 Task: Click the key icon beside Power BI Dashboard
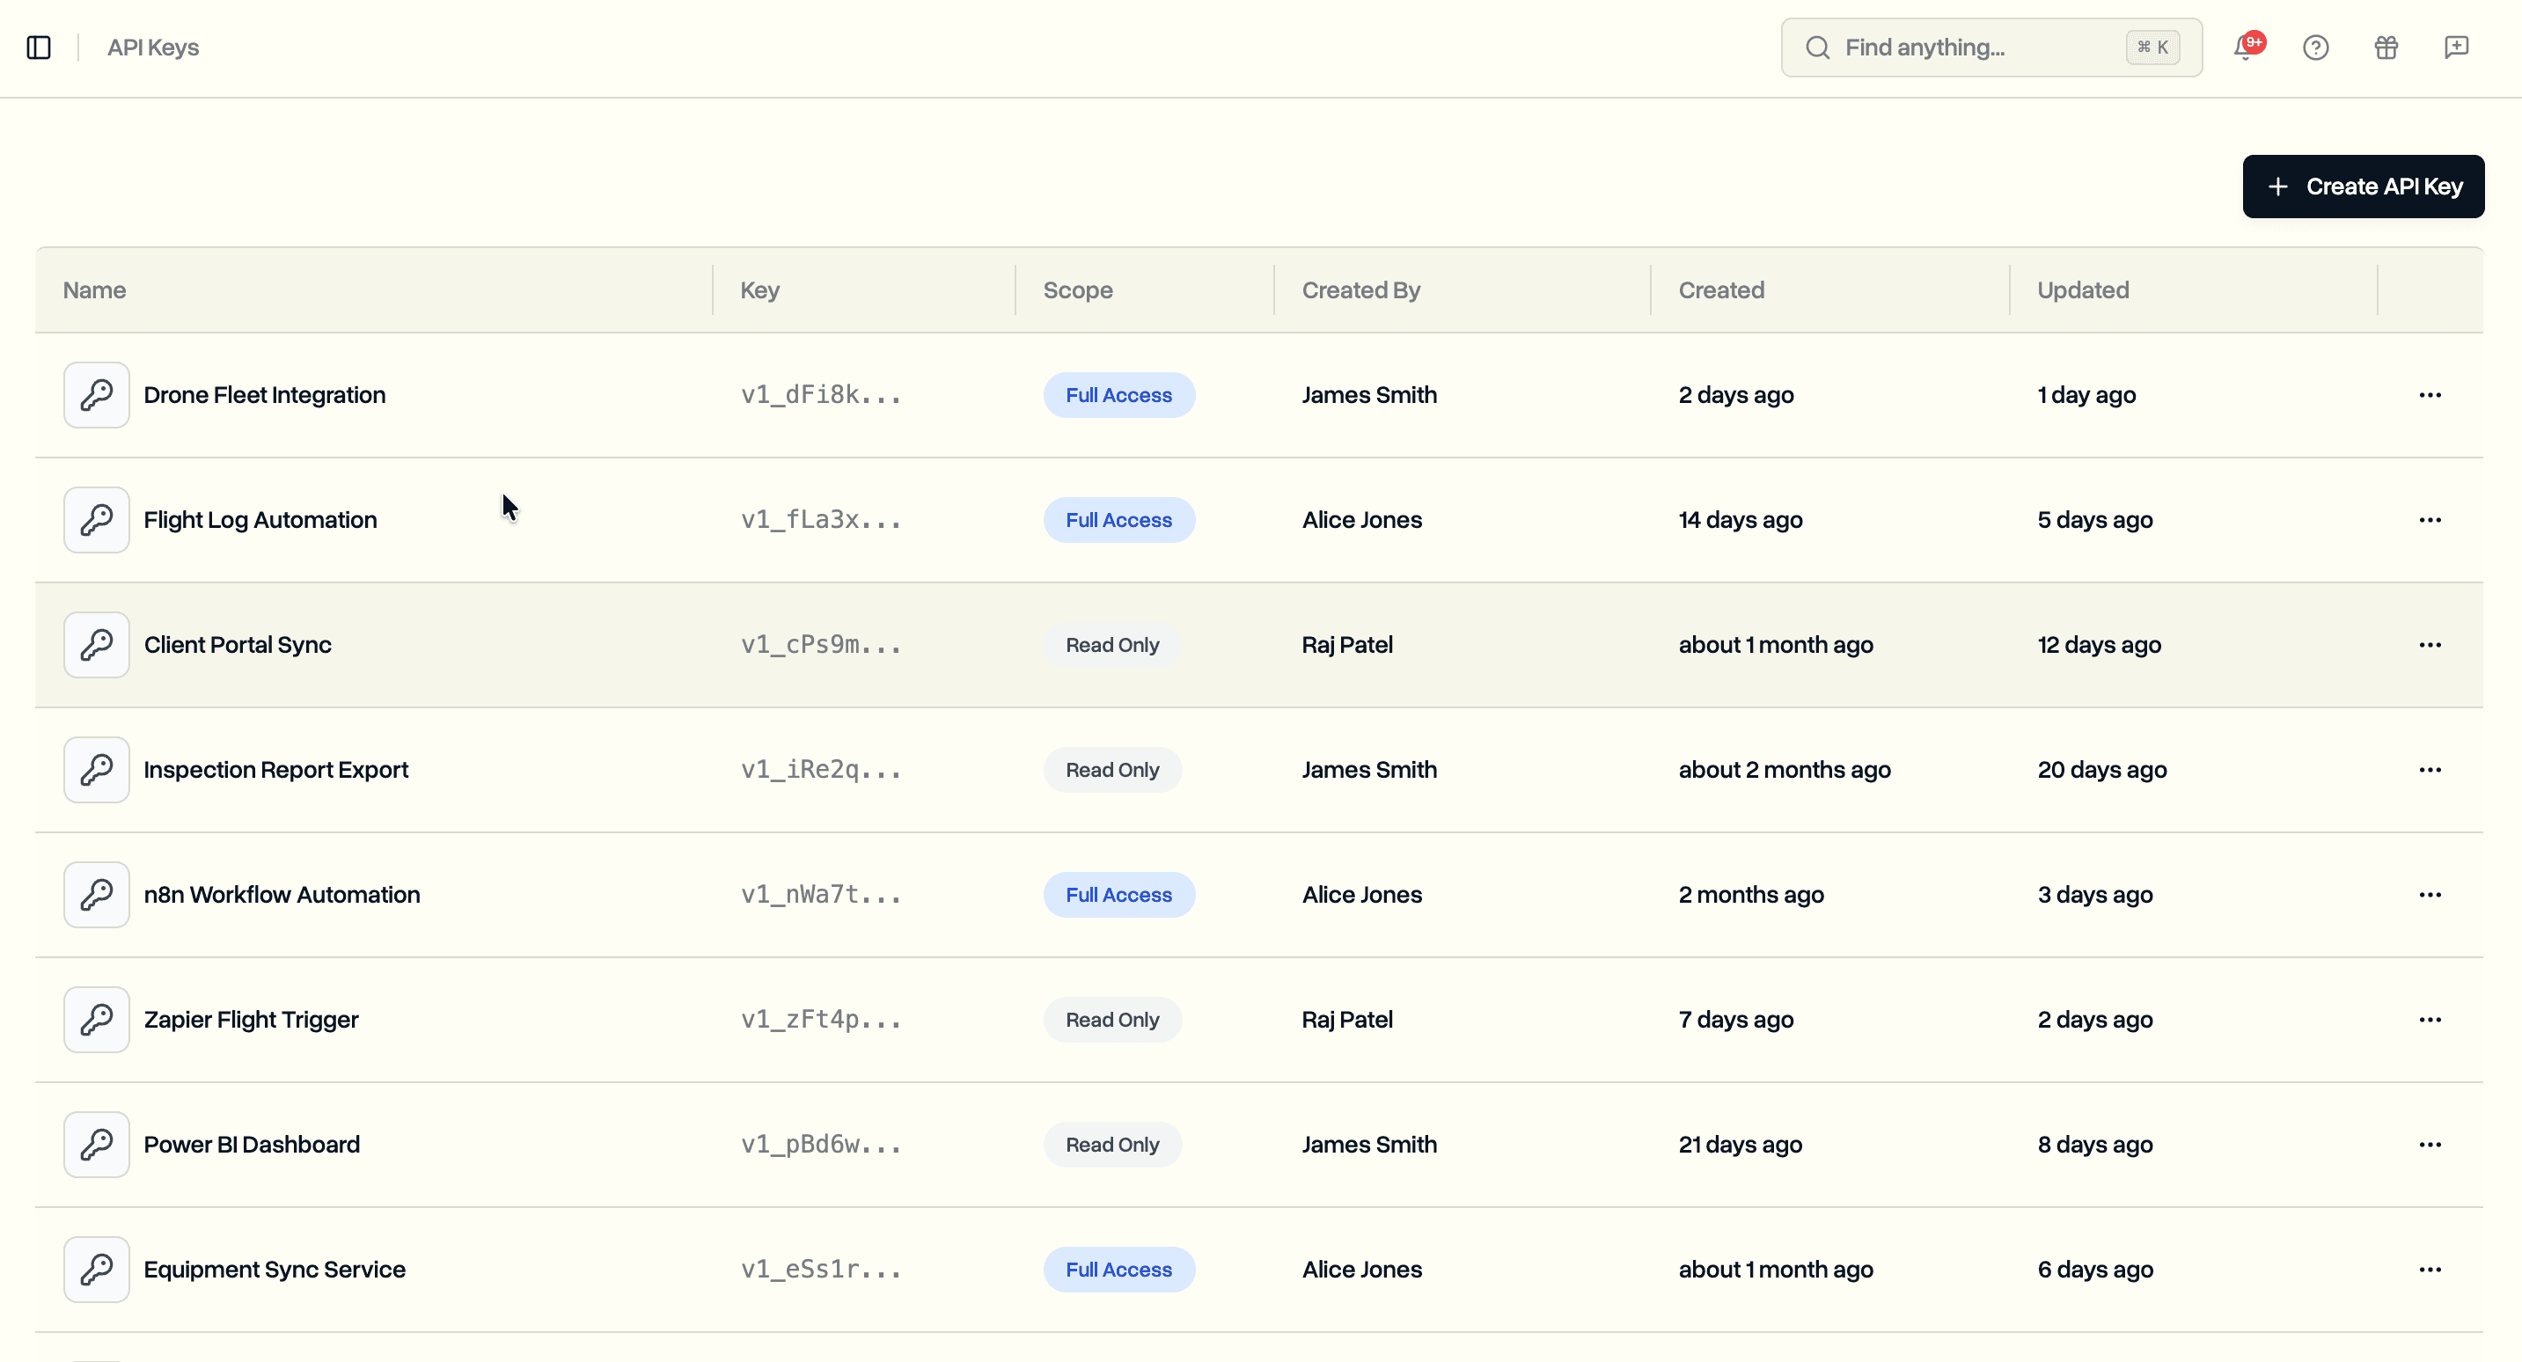click(x=95, y=1144)
